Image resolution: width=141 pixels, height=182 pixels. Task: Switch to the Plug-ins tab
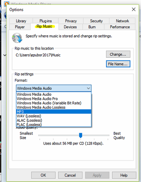[x=46, y=21]
